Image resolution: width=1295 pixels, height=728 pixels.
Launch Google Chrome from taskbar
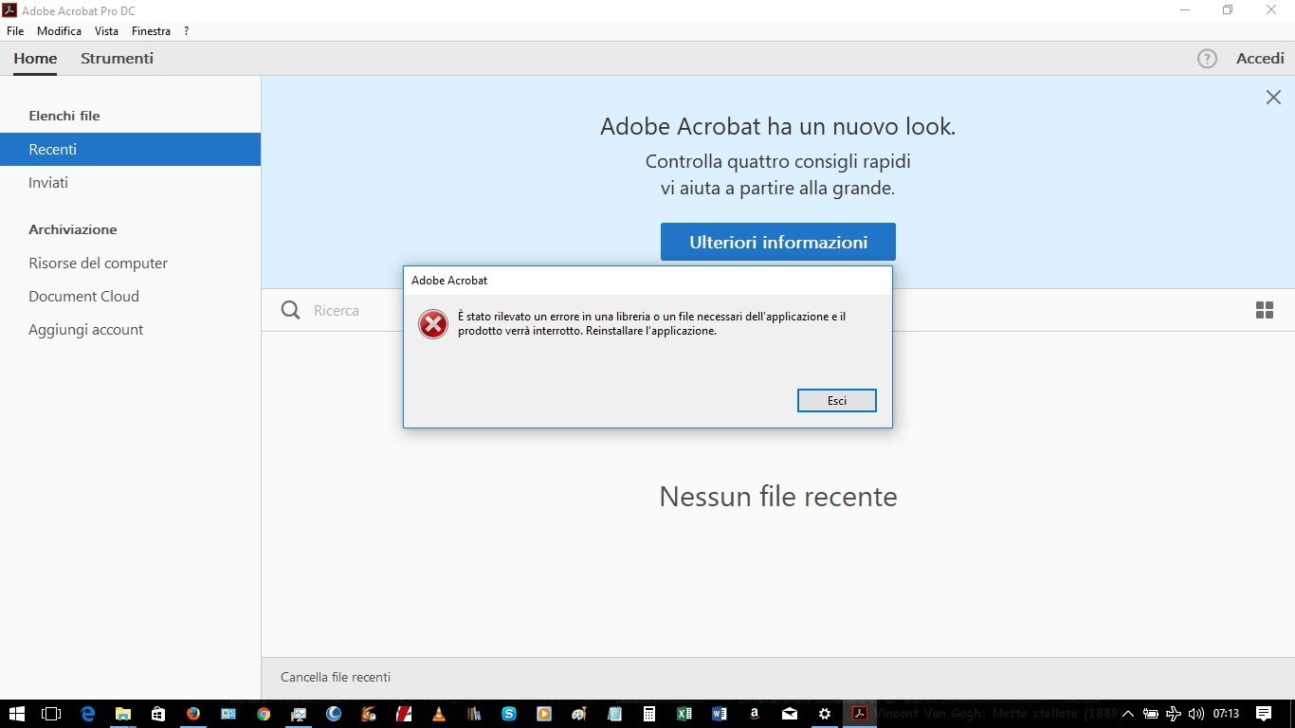pos(264,714)
